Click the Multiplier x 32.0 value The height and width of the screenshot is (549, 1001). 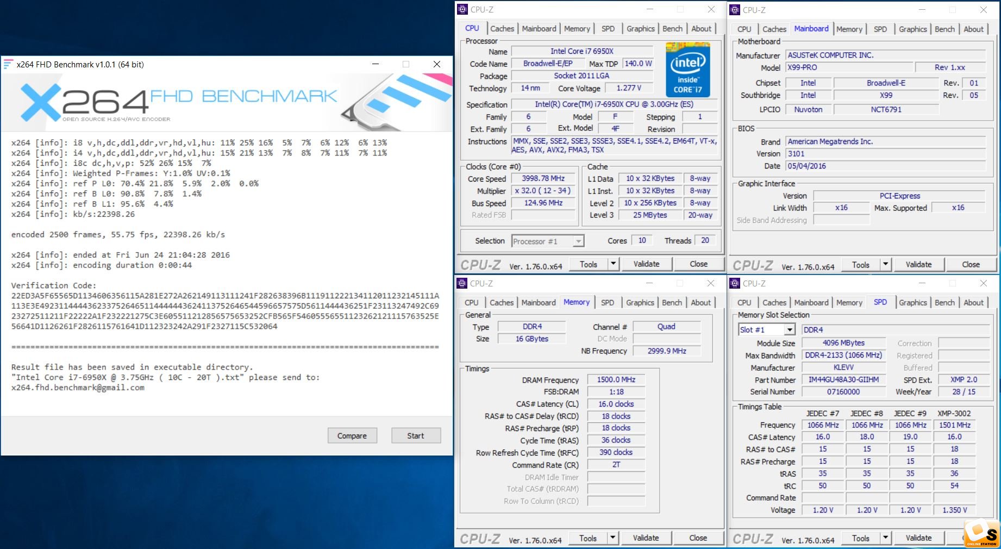(x=543, y=191)
